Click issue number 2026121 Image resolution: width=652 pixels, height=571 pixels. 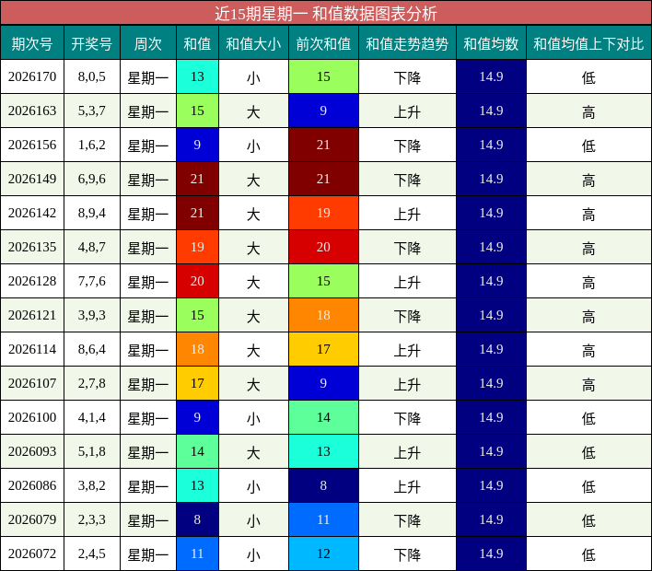[x=32, y=315]
